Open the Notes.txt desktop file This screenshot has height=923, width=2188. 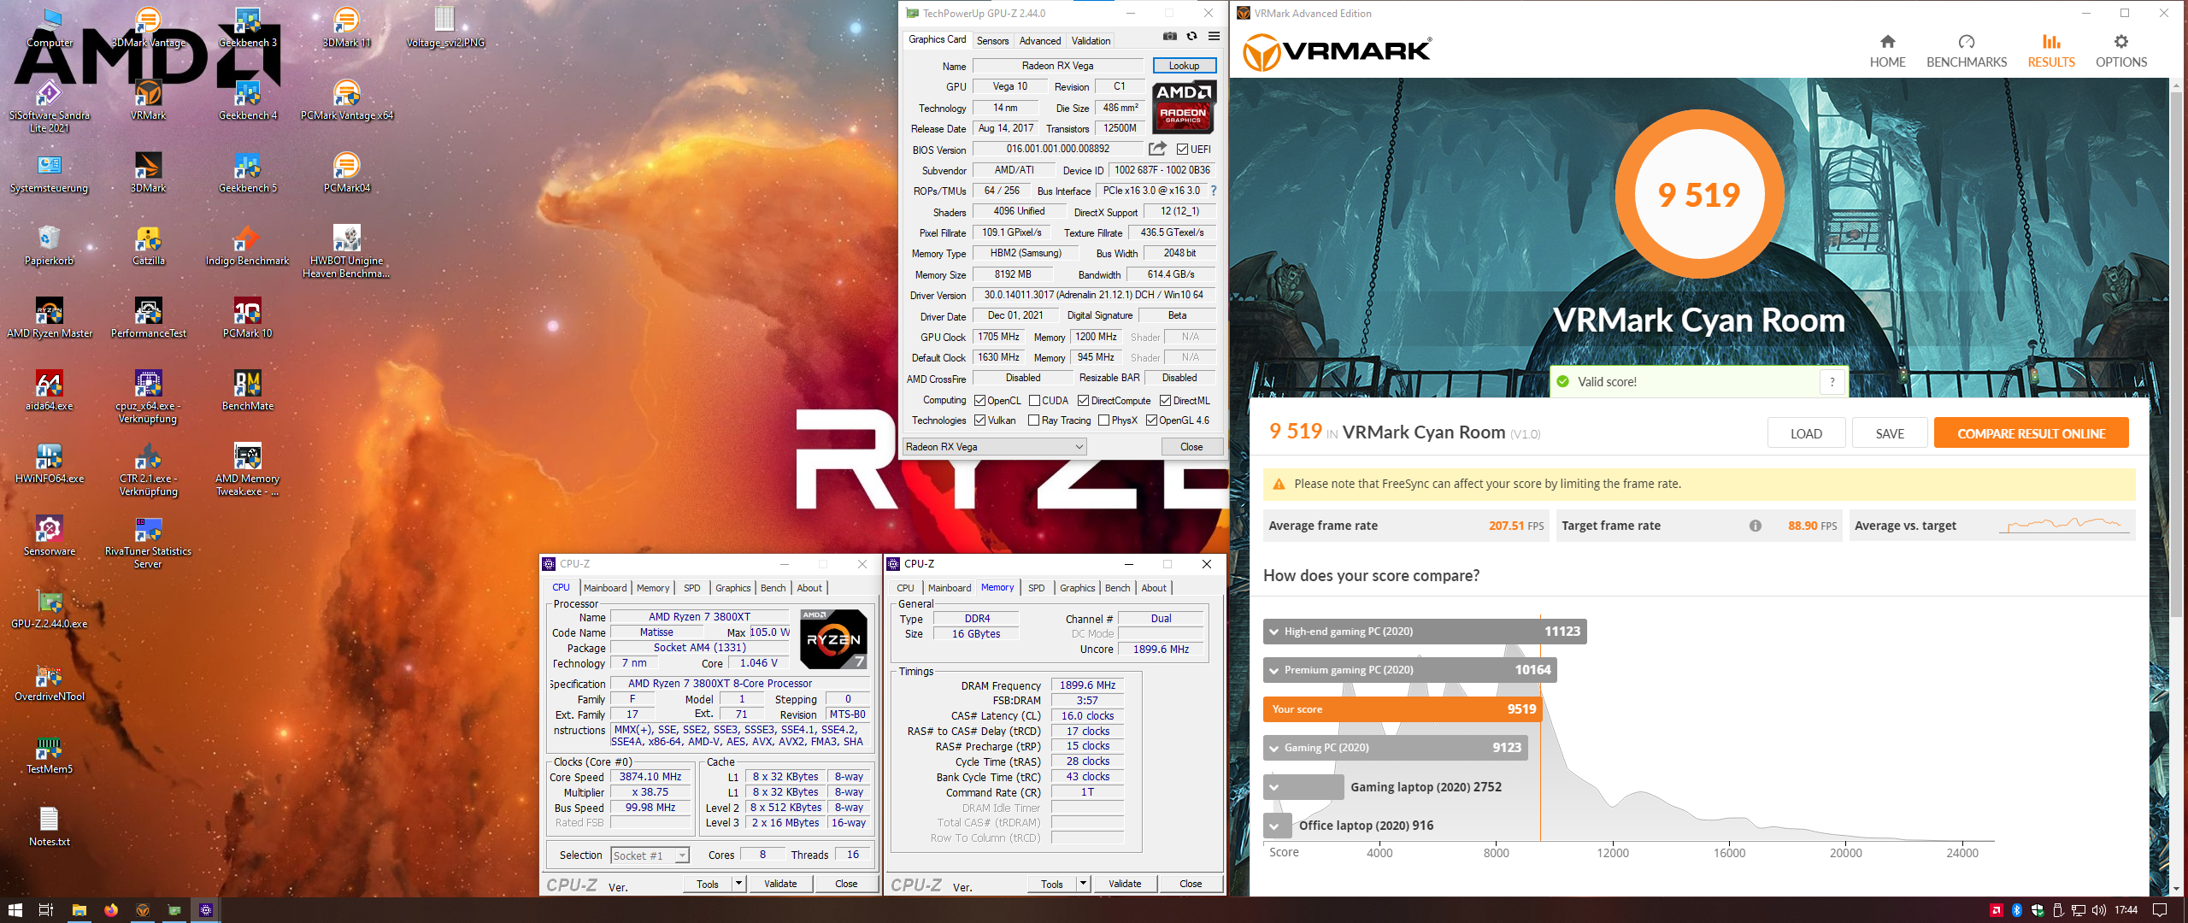point(50,826)
